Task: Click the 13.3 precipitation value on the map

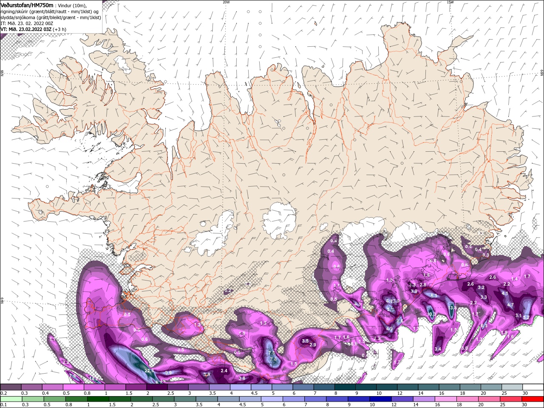Action: tap(453, 308)
